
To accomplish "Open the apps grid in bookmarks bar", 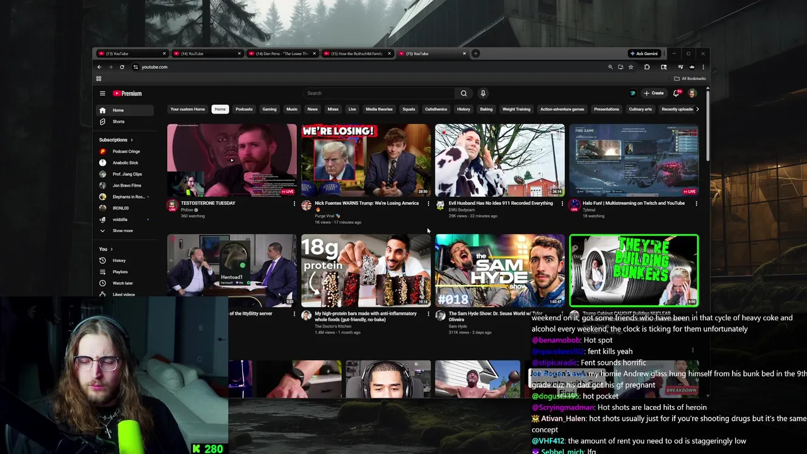I will pos(98,79).
